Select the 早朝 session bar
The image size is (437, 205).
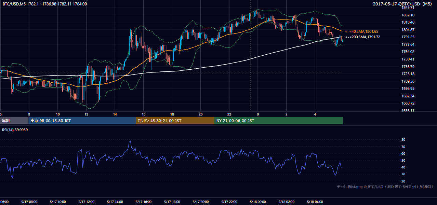[14, 121]
